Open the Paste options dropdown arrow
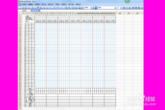 tap(52, 8)
